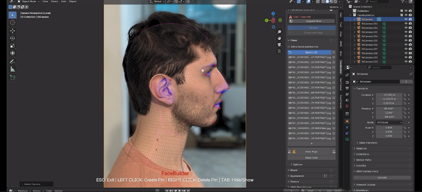Disable render for fbCamera.003
The image size is (422, 192).
click(410, 32)
